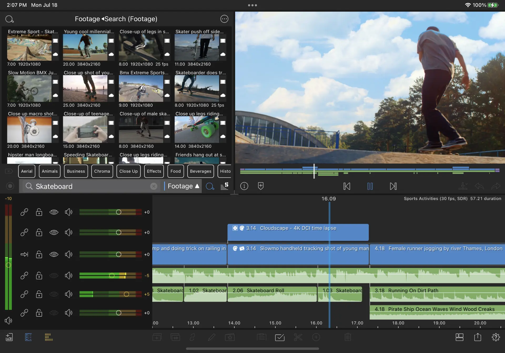Open the layout panels chooser icon
Viewport: 505px width, 353px height.
pos(459,337)
